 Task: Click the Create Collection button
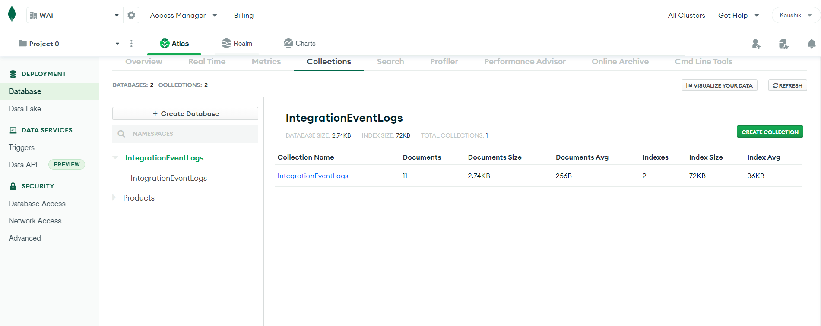770,132
